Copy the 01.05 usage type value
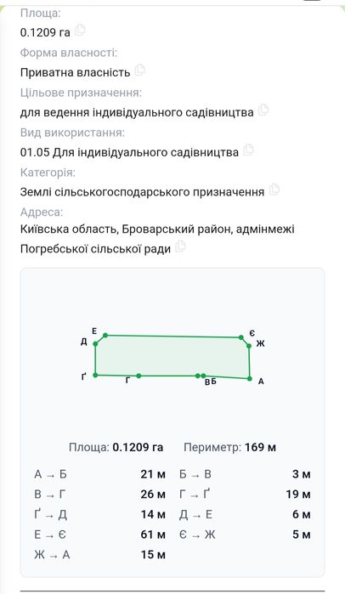The width and height of the screenshot is (345, 594). click(248, 150)
